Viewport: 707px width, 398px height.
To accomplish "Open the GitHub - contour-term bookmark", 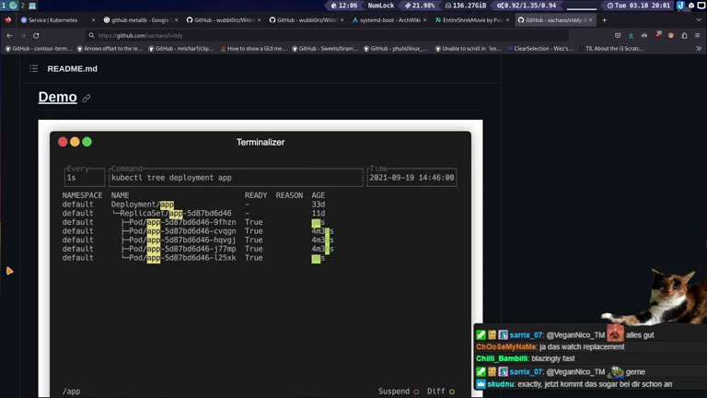I will click(39, 48).
